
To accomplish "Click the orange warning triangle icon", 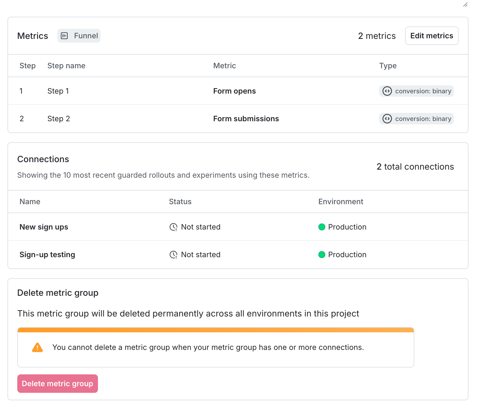I will [37, 347].
